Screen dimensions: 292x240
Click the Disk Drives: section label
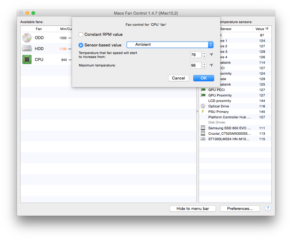coord(217,122)
